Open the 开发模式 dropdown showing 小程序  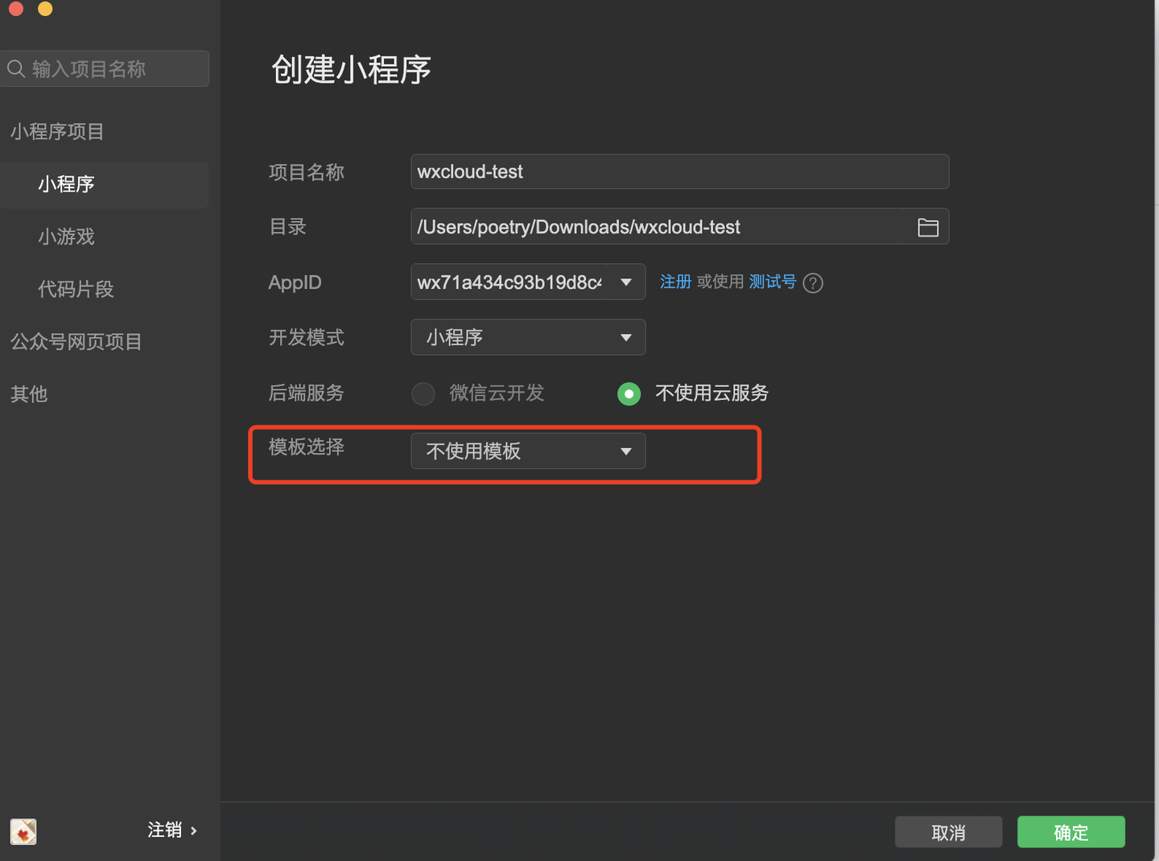tap(527, 337)
